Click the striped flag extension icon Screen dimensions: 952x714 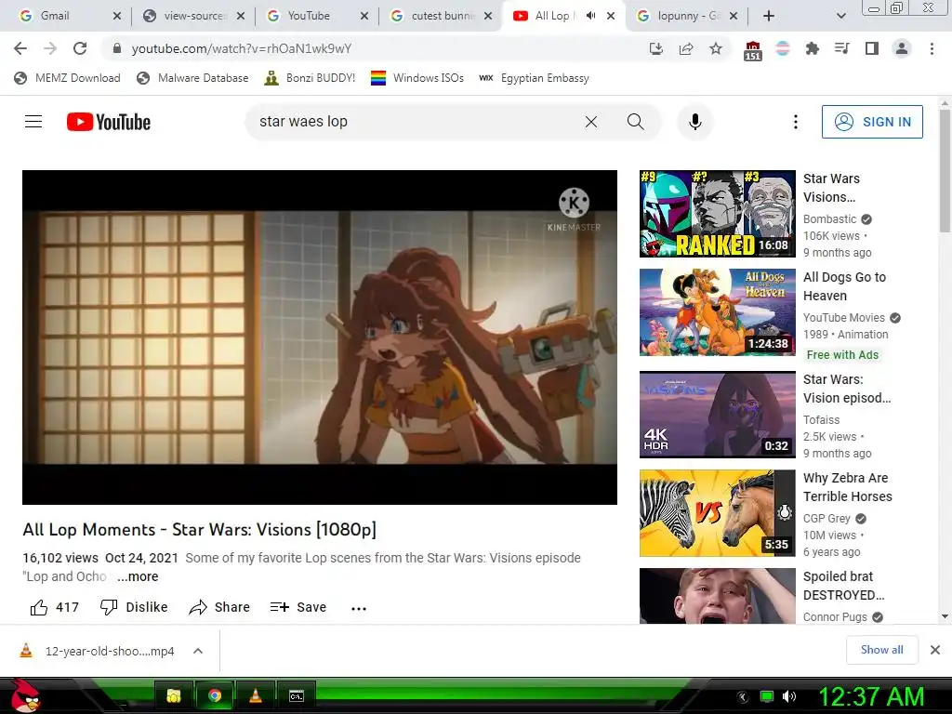tap(783, 48)
